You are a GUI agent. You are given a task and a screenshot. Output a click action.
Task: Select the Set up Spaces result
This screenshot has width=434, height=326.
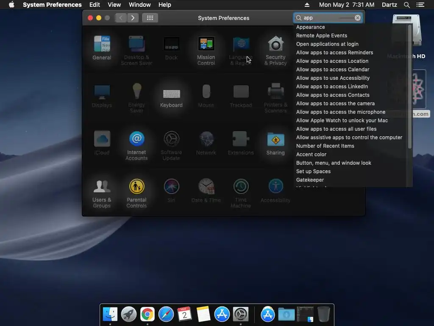coord(313,171)
